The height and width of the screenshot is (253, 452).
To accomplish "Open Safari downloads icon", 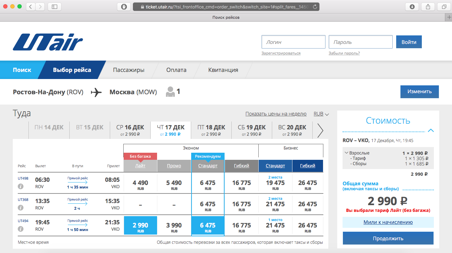I will pos(412,6).
